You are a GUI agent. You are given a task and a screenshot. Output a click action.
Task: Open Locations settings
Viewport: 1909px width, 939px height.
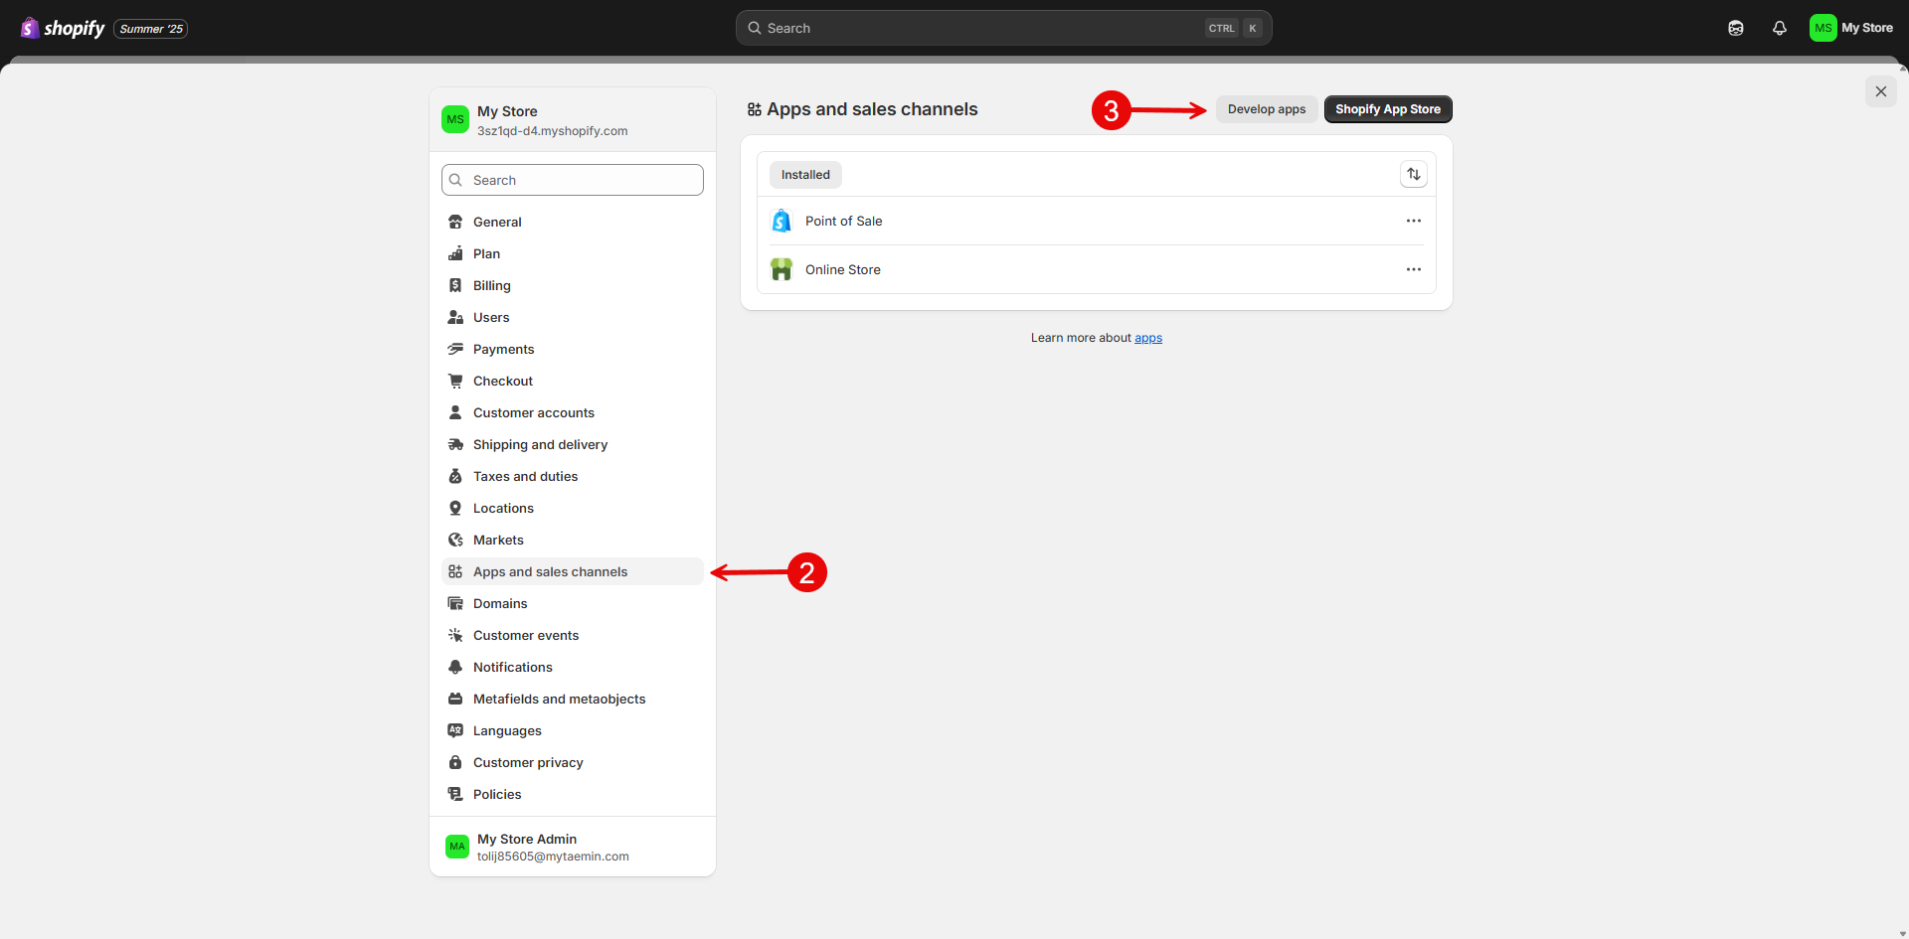[x=573, y=508]
